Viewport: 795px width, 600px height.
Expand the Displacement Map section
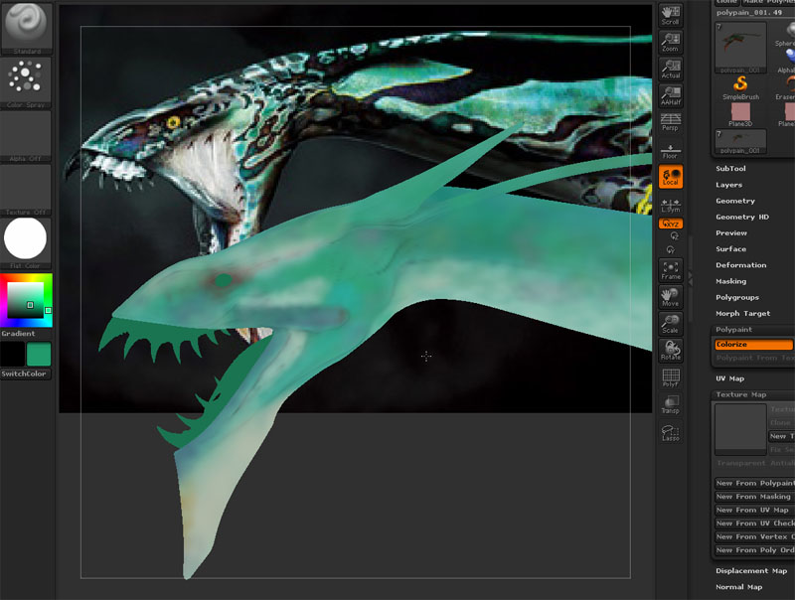(751, 571)
